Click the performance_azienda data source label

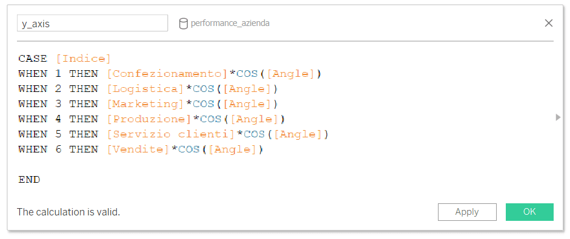[x=230, y=23]
